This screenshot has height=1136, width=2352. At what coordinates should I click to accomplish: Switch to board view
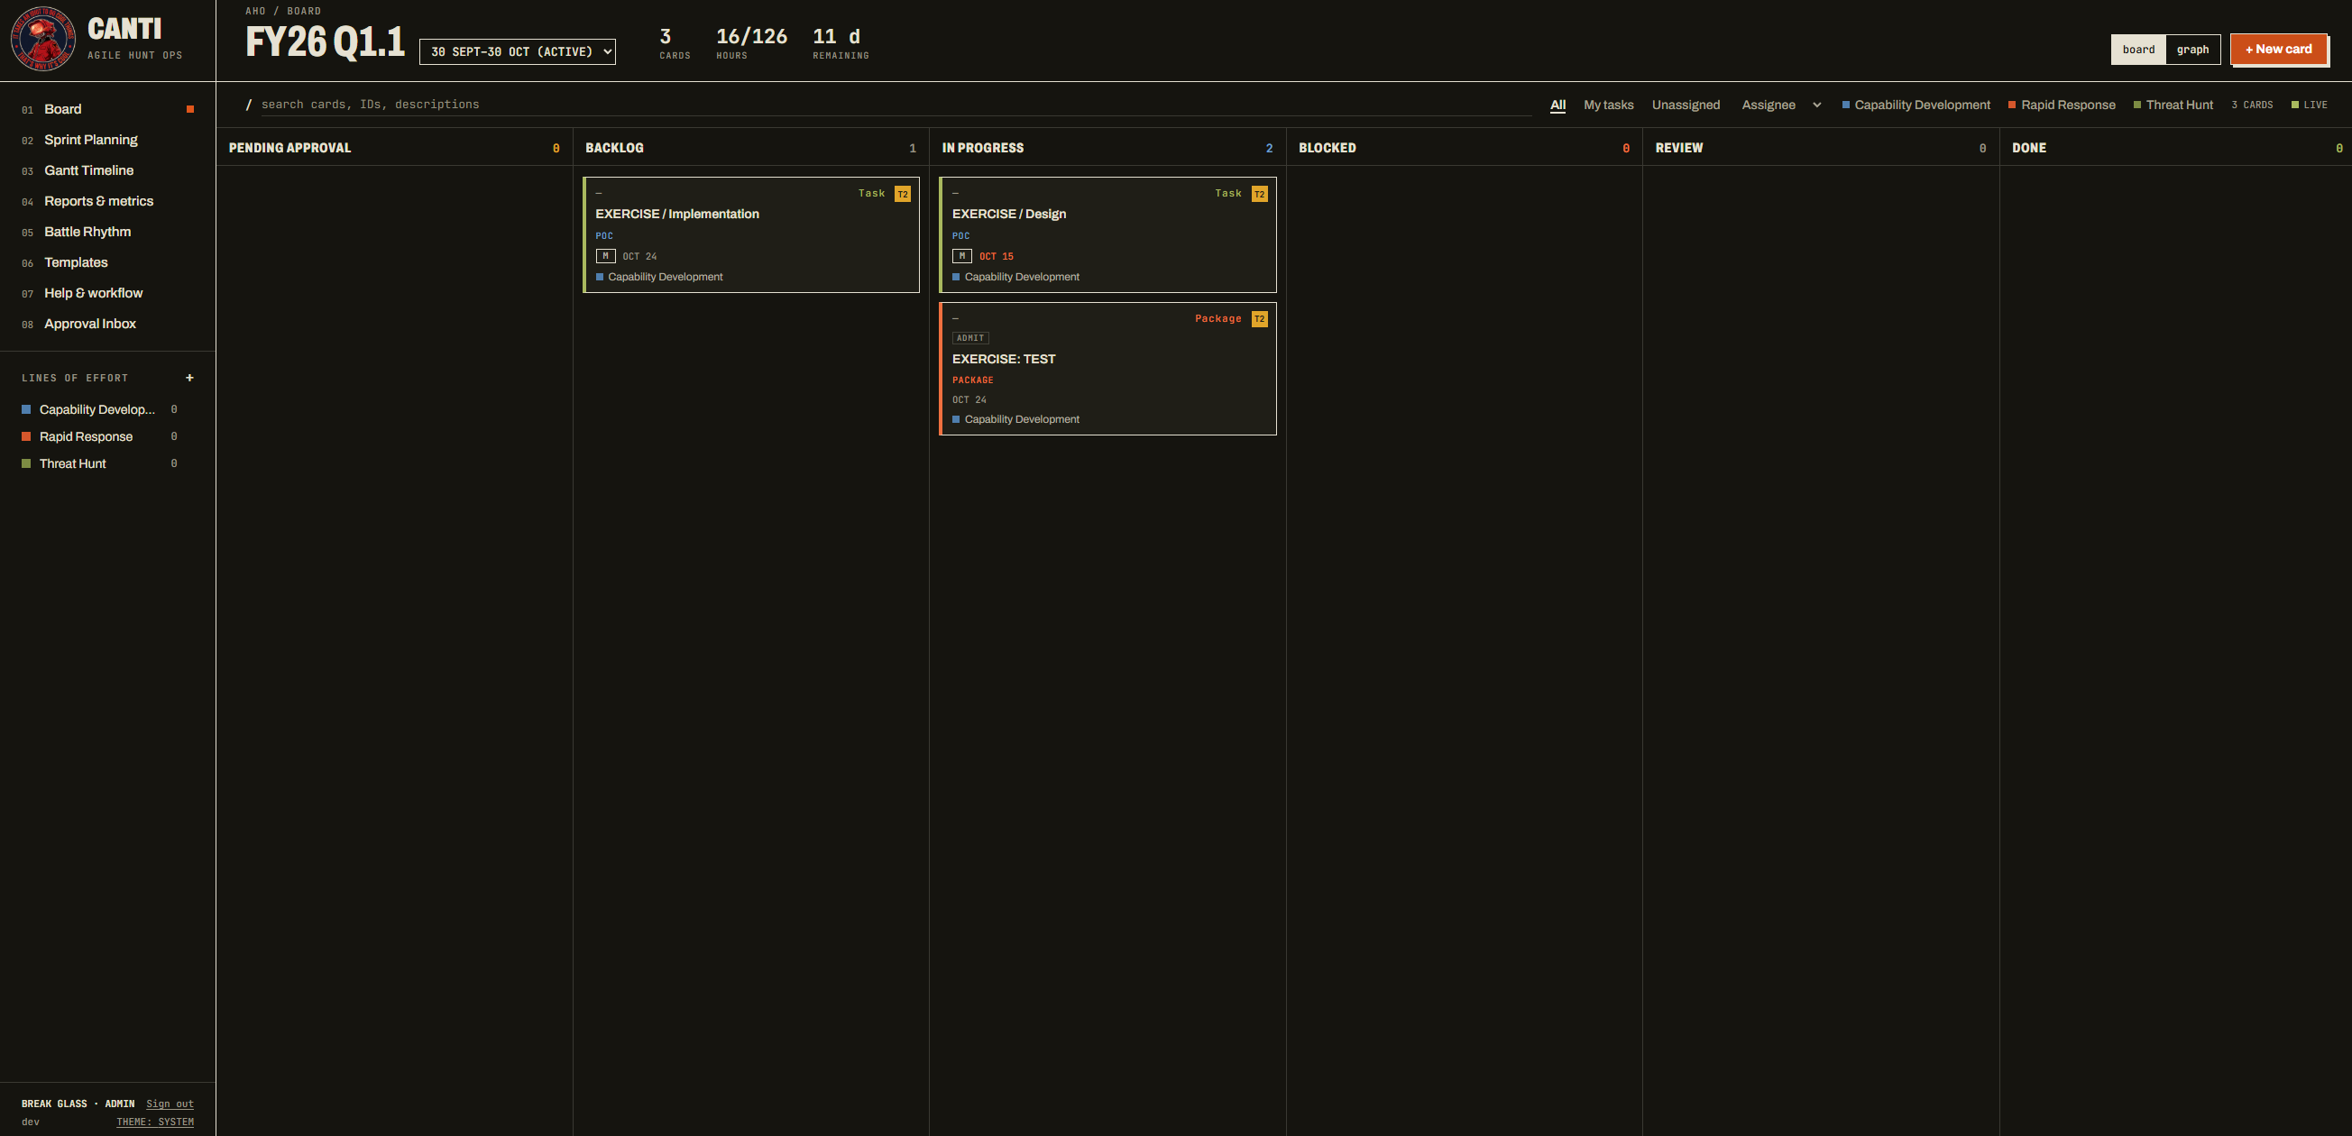tap(2138, 50)
